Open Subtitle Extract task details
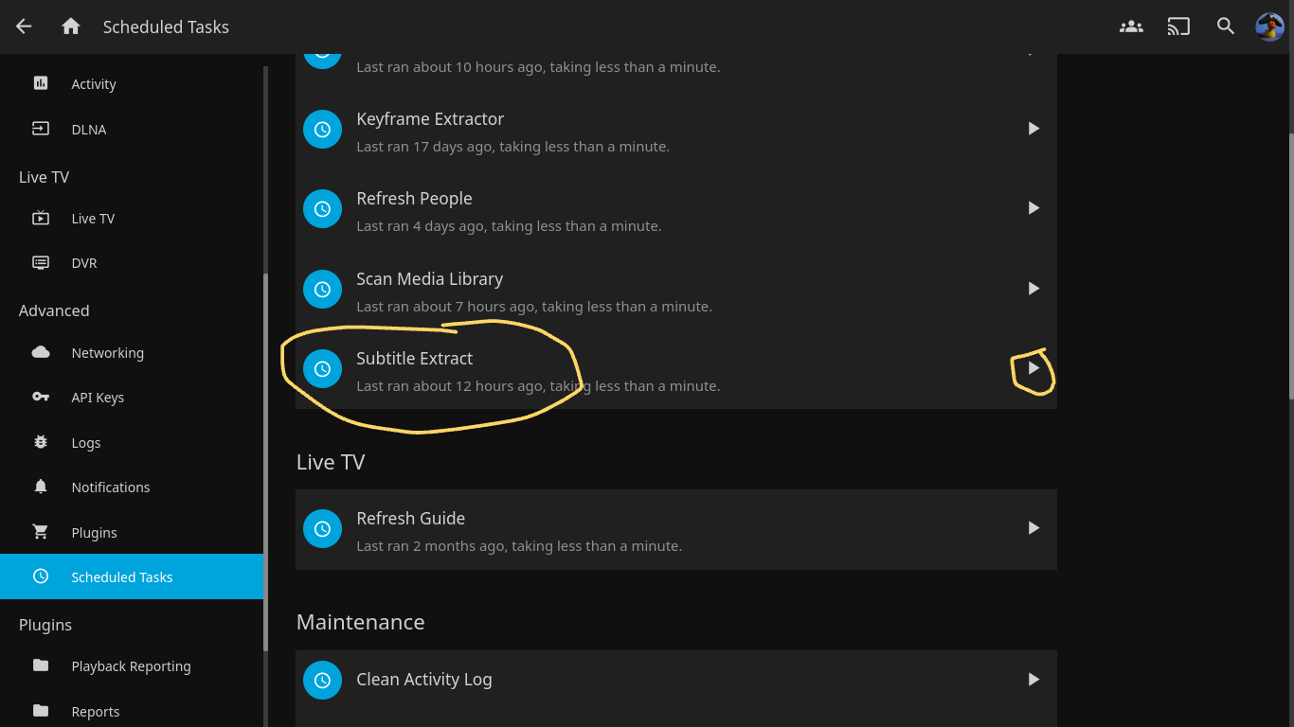 415,359
